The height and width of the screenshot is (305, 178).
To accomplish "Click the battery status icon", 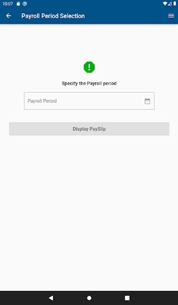I will click(x=175, y=4).
